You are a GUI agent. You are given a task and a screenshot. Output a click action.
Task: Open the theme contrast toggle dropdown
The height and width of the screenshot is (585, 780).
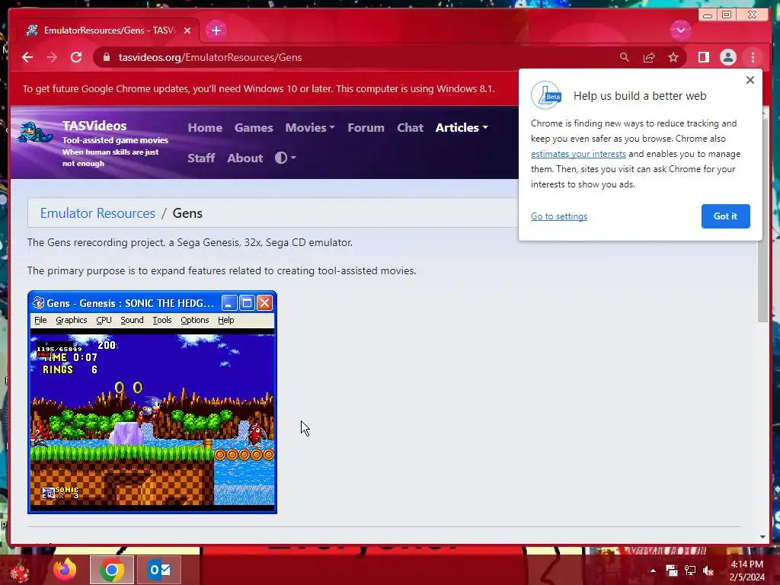pyautogui.click(x=286, y=158)
